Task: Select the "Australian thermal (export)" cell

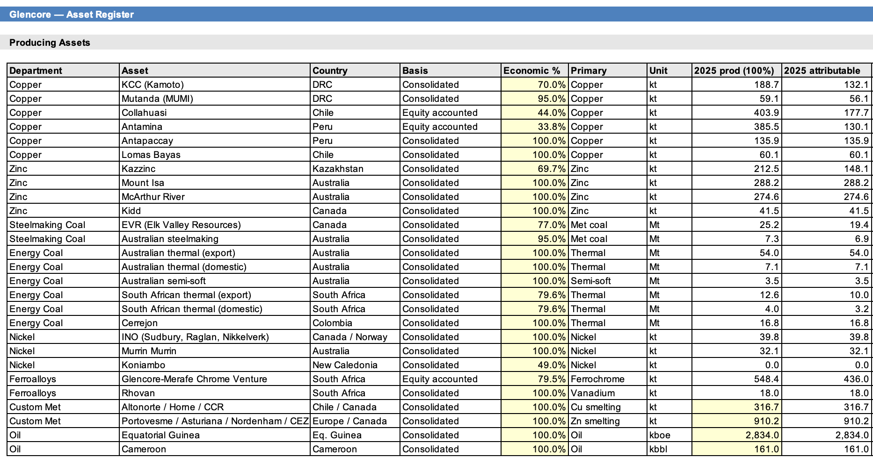Action: [x=215, y=253]
